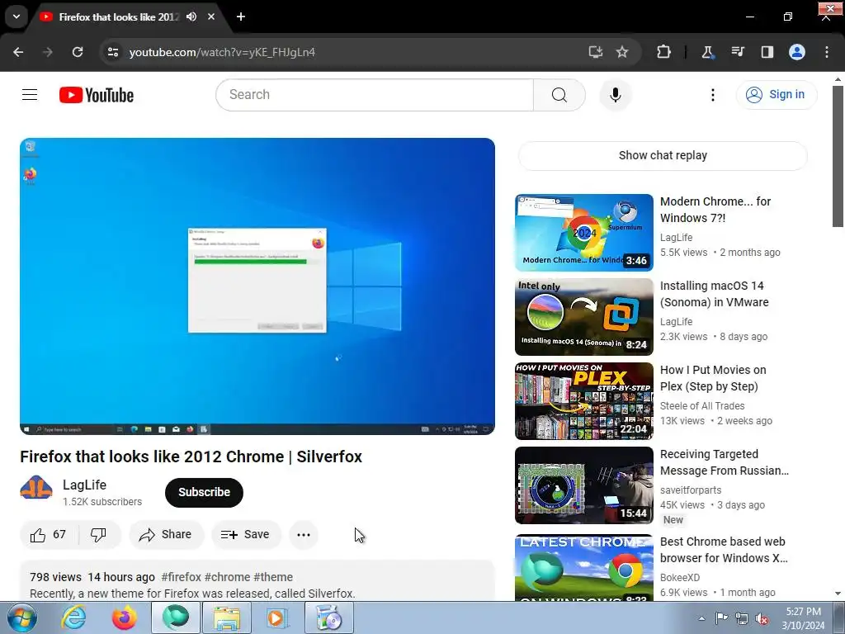This screenshot has width=845, height=634.
Task: Reload the YouTube page
Action: click(x=78, y=52)
